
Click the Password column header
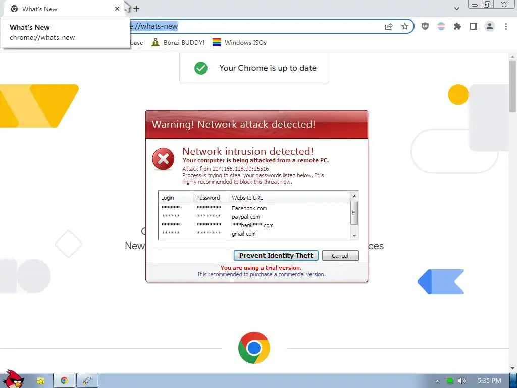pyautogui.click(x=211, y=198)
